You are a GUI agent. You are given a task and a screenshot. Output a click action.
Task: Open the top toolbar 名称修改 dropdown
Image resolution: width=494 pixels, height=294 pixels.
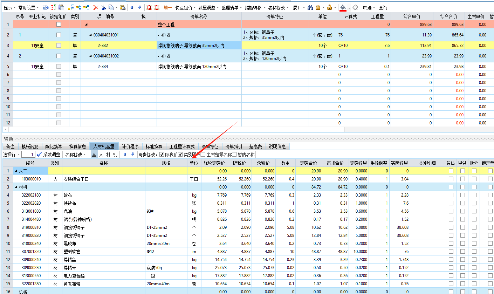[x=279, y=7]
